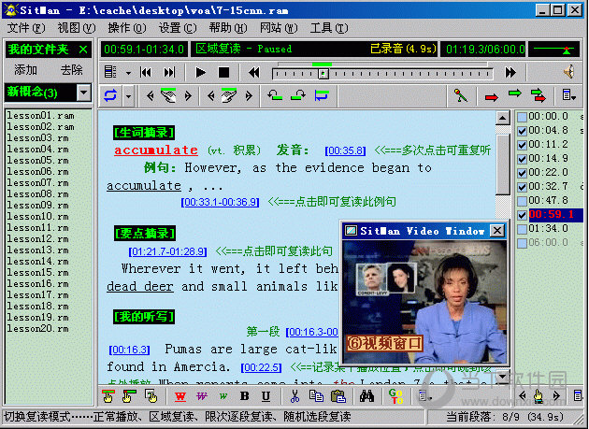Click the playlist view icon in the playback toolbar

tap(110, 72)
